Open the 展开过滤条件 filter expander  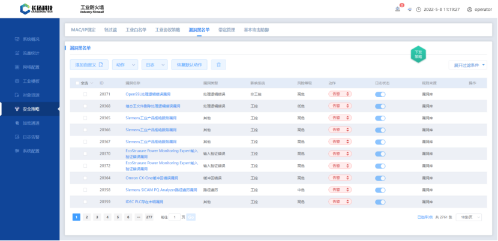click(x=467, y=65)
